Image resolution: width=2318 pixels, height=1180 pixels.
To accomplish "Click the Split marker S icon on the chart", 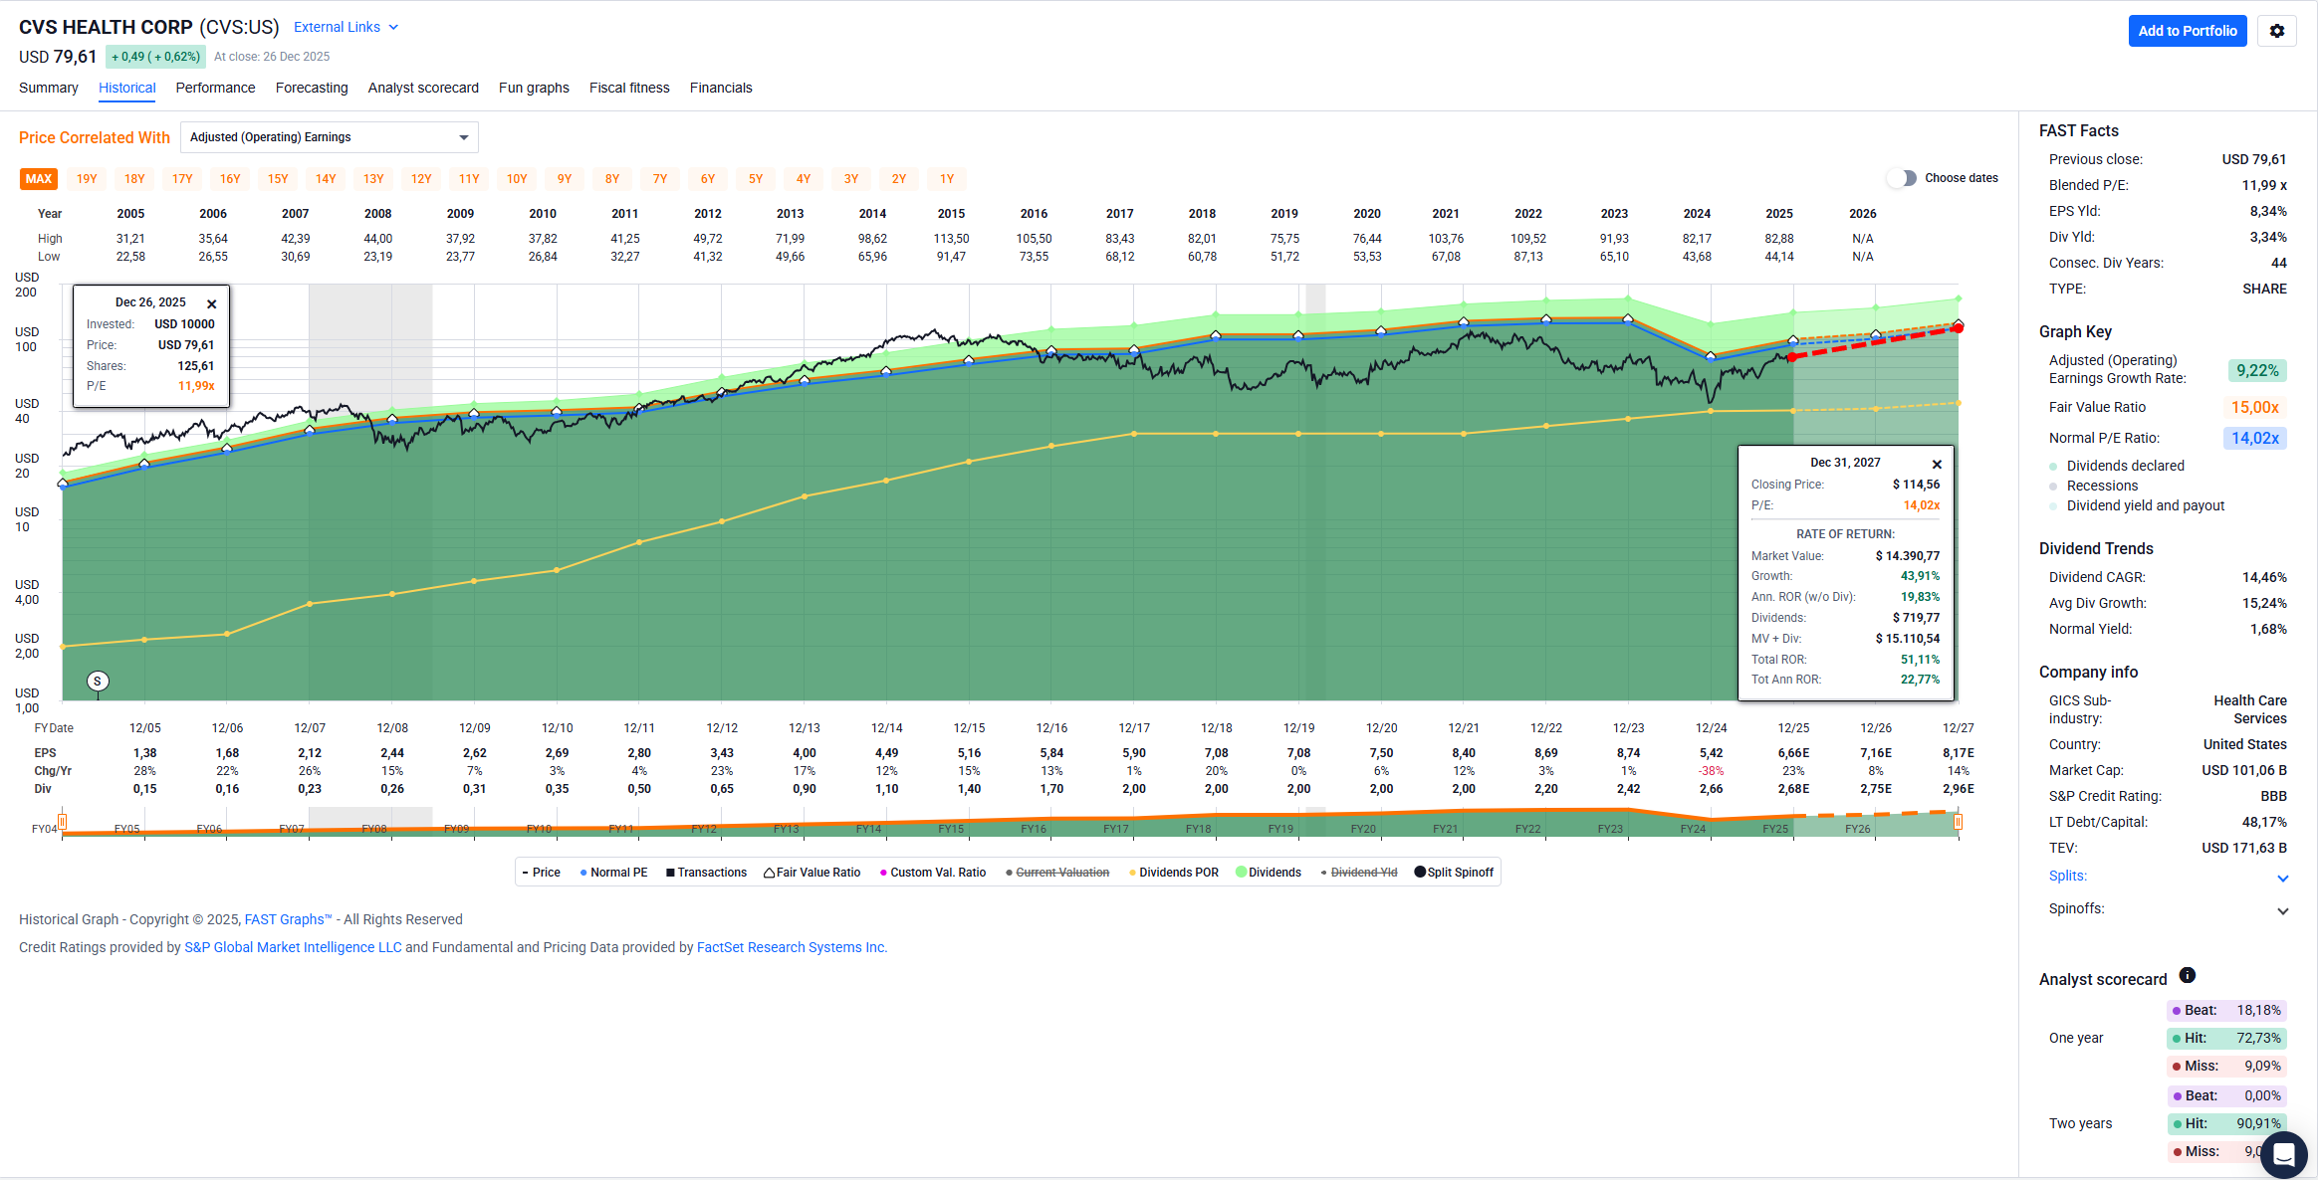I will tap(98, 682).
